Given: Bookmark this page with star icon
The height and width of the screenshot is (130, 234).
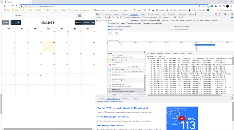Looking at the screenshot, I should 207,6.
